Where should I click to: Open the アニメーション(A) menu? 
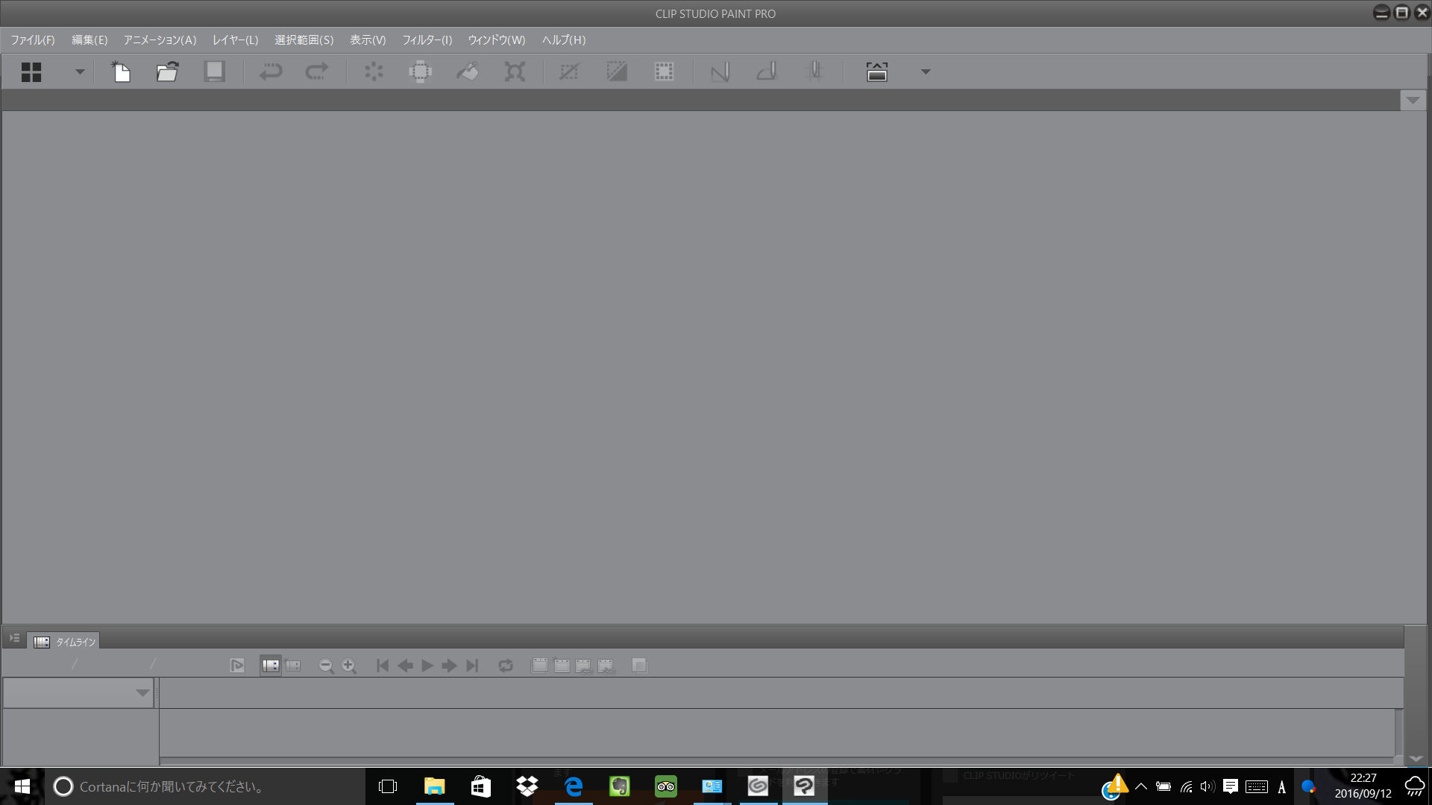(160, 40)
